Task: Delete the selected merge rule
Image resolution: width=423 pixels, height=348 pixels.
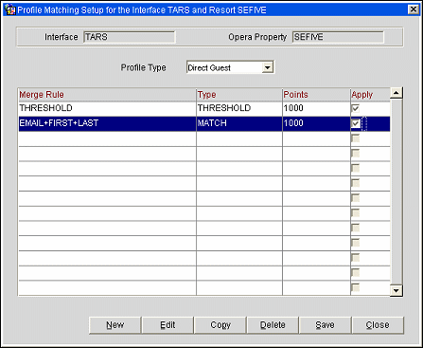Action: [x=273, y=325]
